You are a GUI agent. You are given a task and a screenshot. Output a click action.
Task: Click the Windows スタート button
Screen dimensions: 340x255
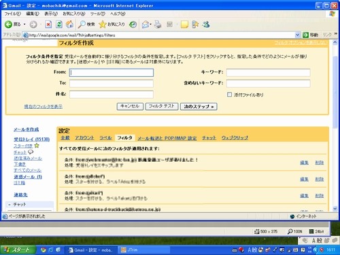18,250
